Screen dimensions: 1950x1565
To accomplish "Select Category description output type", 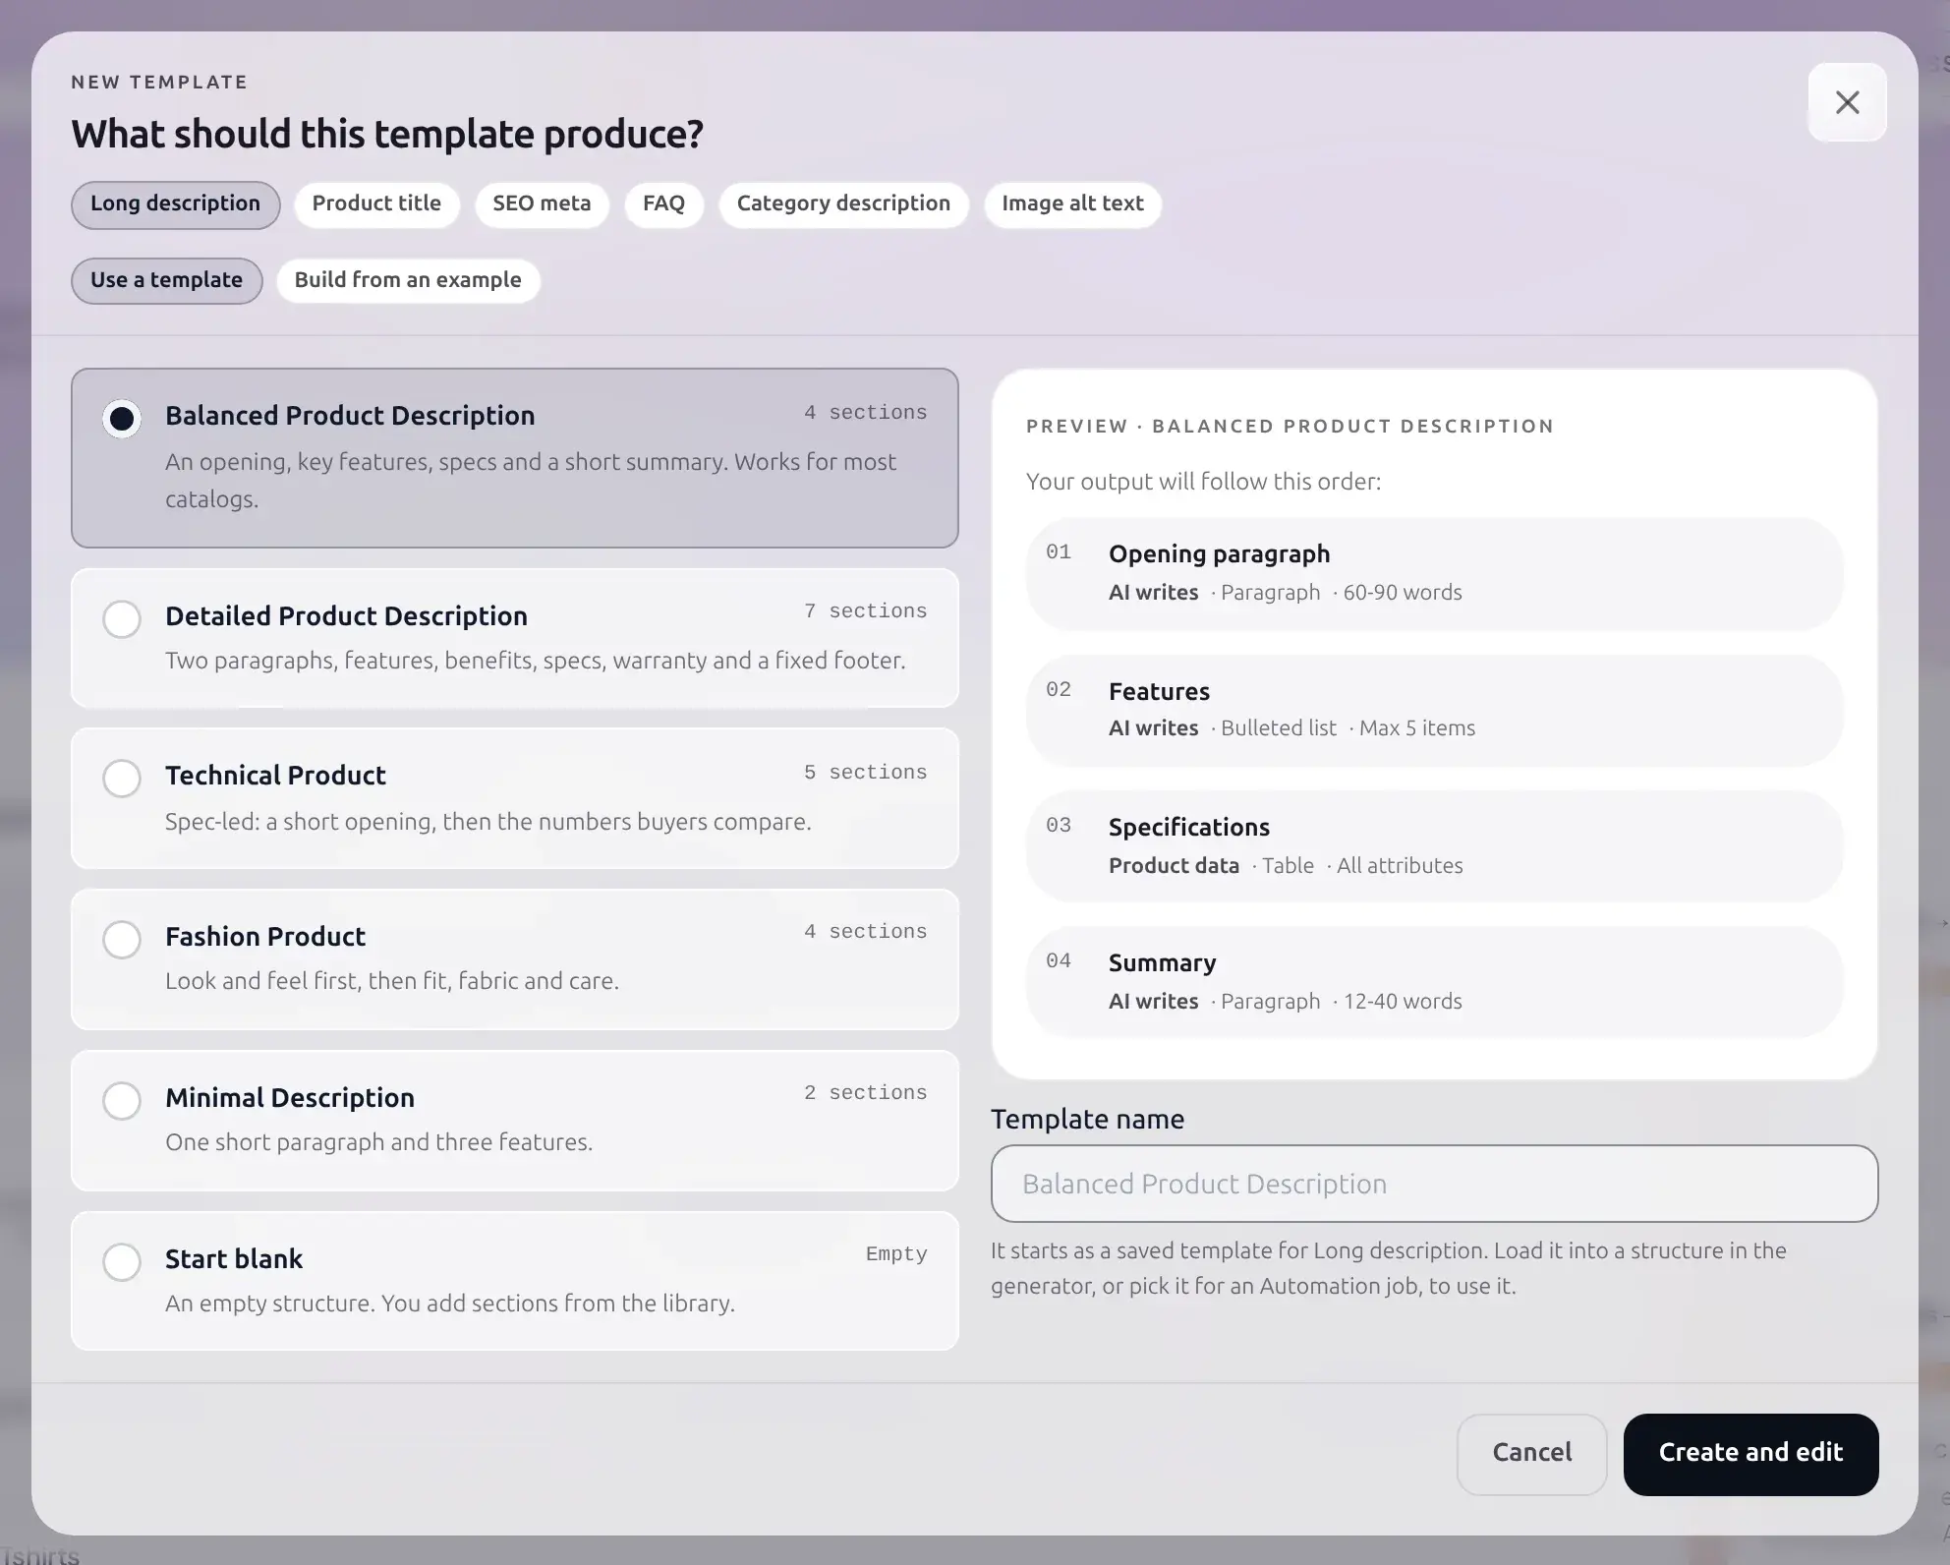I will click(x=843, y=204).
